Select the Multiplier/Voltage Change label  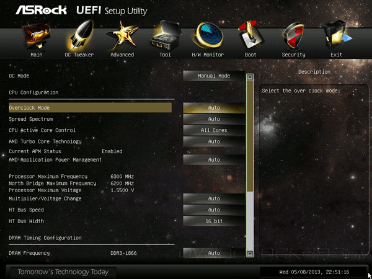click(x=45, y=198)
